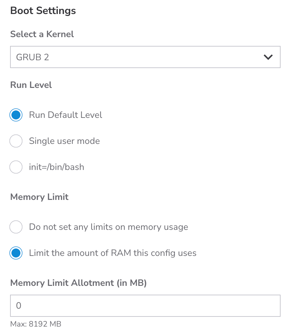Focus the Memory Limit Allotment input field
Screen dimensions: 290x336
(145, 306)
